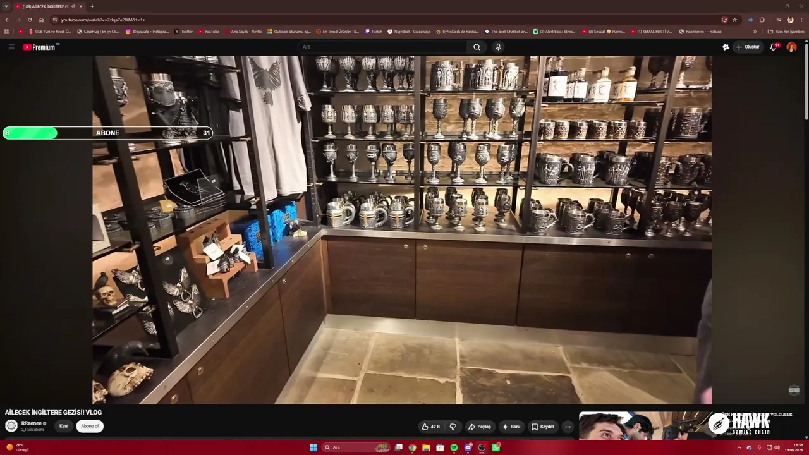
Task: Save the video with Kaydet
Action: tap(543, 427)
